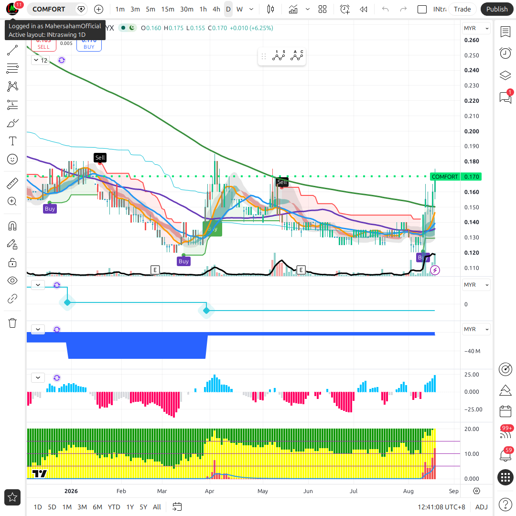Switch to 1h timeframe
This screenshot has height=516, width=516.
tap(203, 9)
